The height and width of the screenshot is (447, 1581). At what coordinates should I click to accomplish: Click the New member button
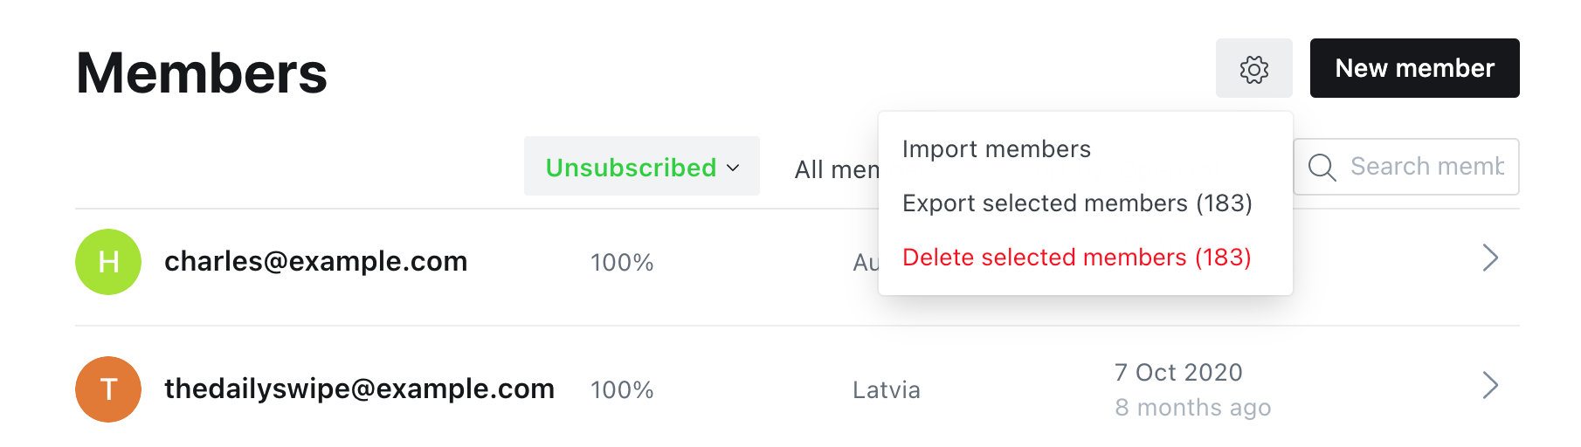point(1414,68)
